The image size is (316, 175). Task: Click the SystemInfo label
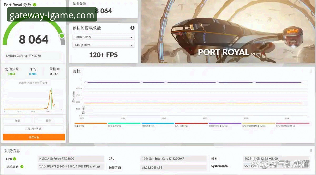pyautogui.click(x=219, y=166)
